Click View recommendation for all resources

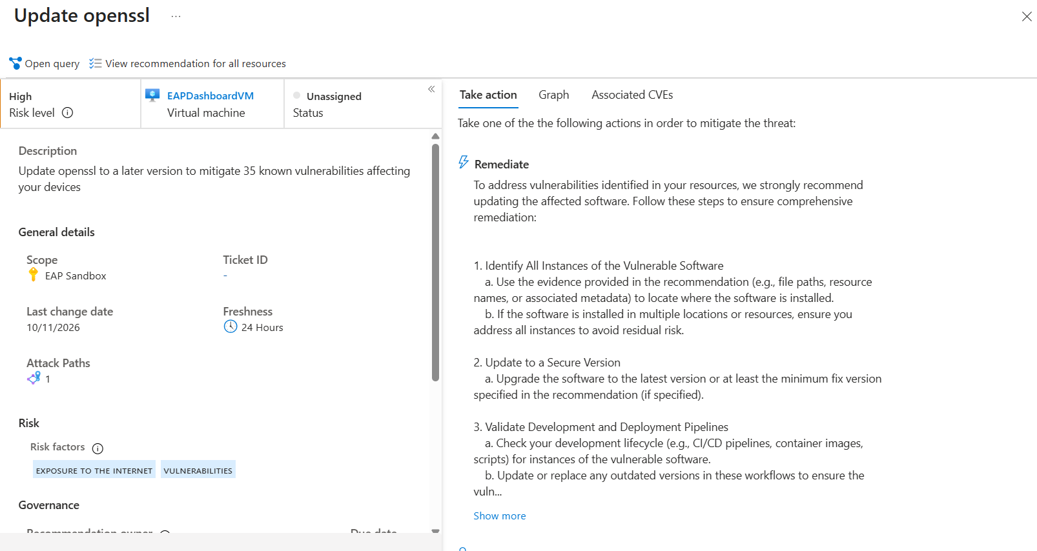(x=196, y=63)
